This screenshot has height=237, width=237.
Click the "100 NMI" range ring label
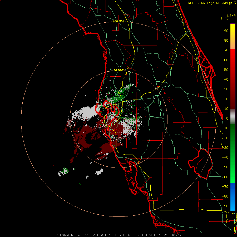pyautogui.click(x=118, y=21)
